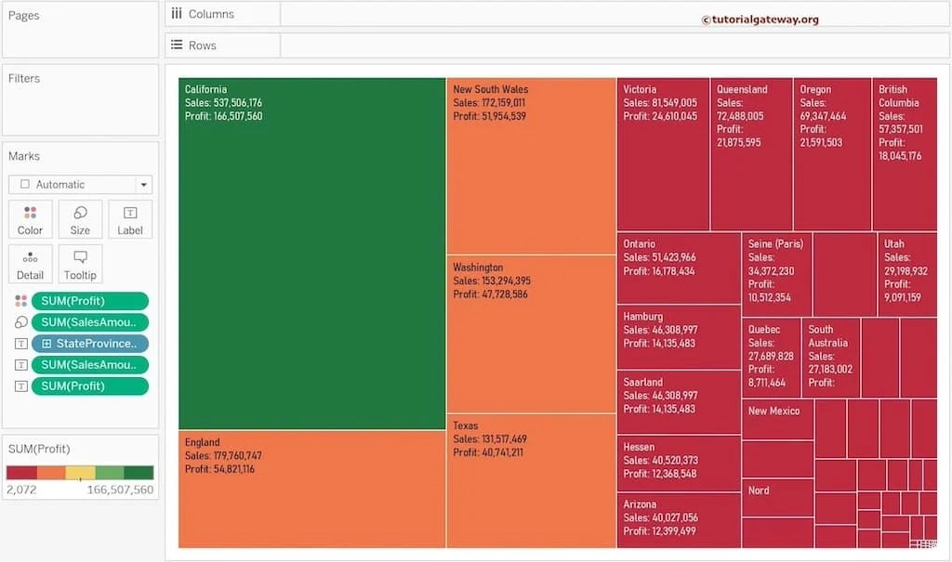Image resolution: width=952 pixels, height=562 pixels.
Task: Click the Tooltip icon in Marks card
Action: point(80,264)
